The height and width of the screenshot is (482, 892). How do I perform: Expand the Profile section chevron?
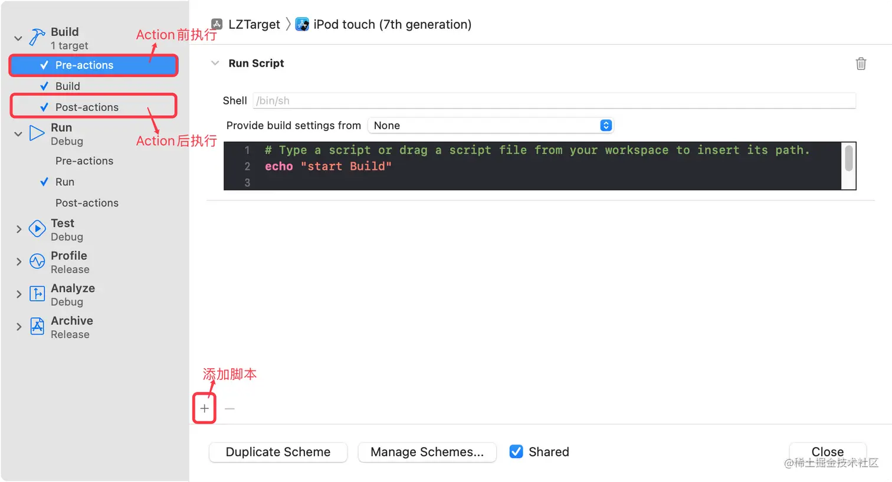tap(18, 261)
